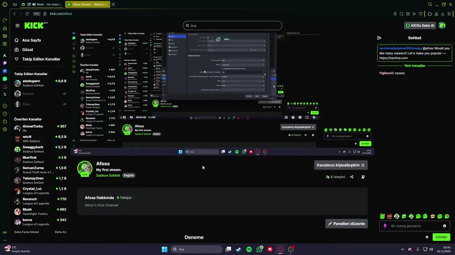Click the Afoss channel avatar
The width and height of the screenshot is (455, 255).
(x=85, y=168)
